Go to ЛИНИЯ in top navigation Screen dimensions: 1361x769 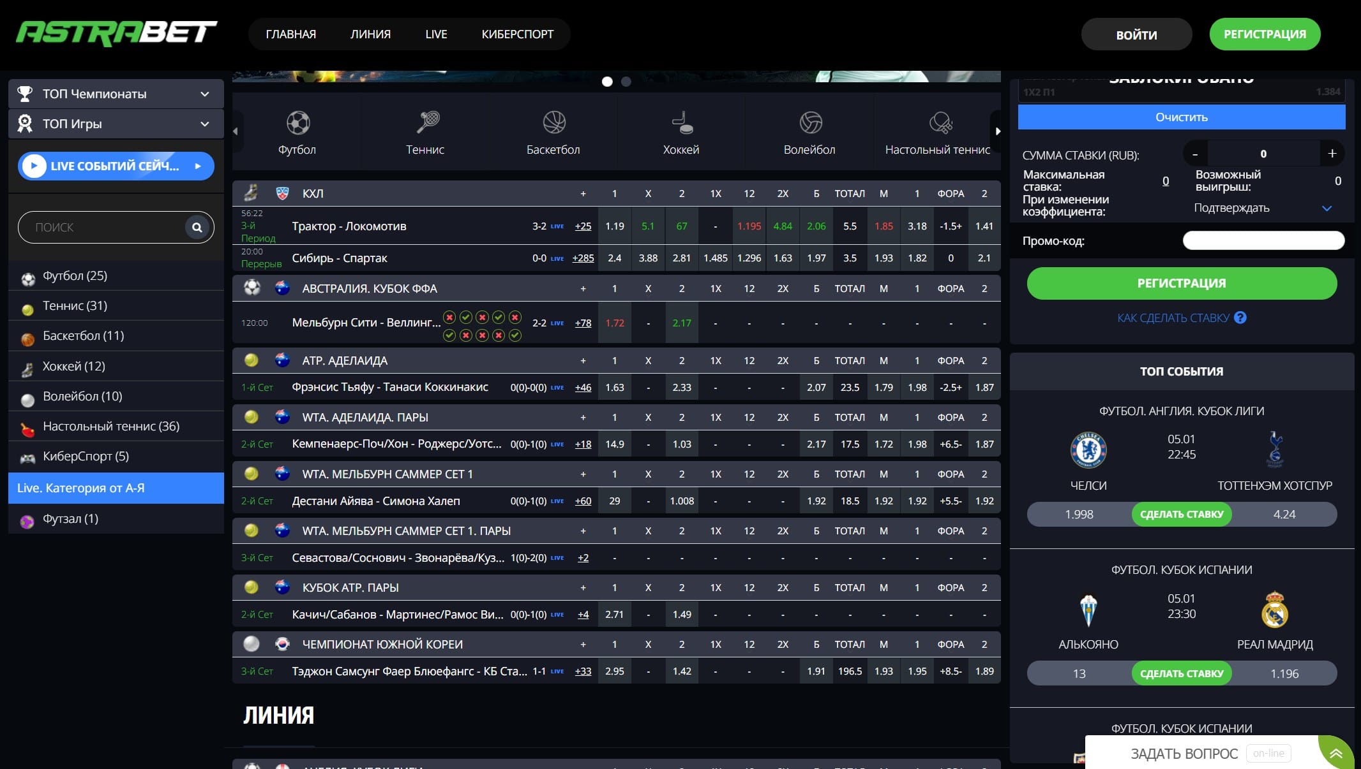(370, 34)
